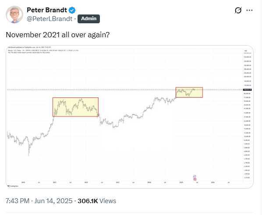Click the 2020 crash low on price line
262x215 pixels.
[29, 154]
